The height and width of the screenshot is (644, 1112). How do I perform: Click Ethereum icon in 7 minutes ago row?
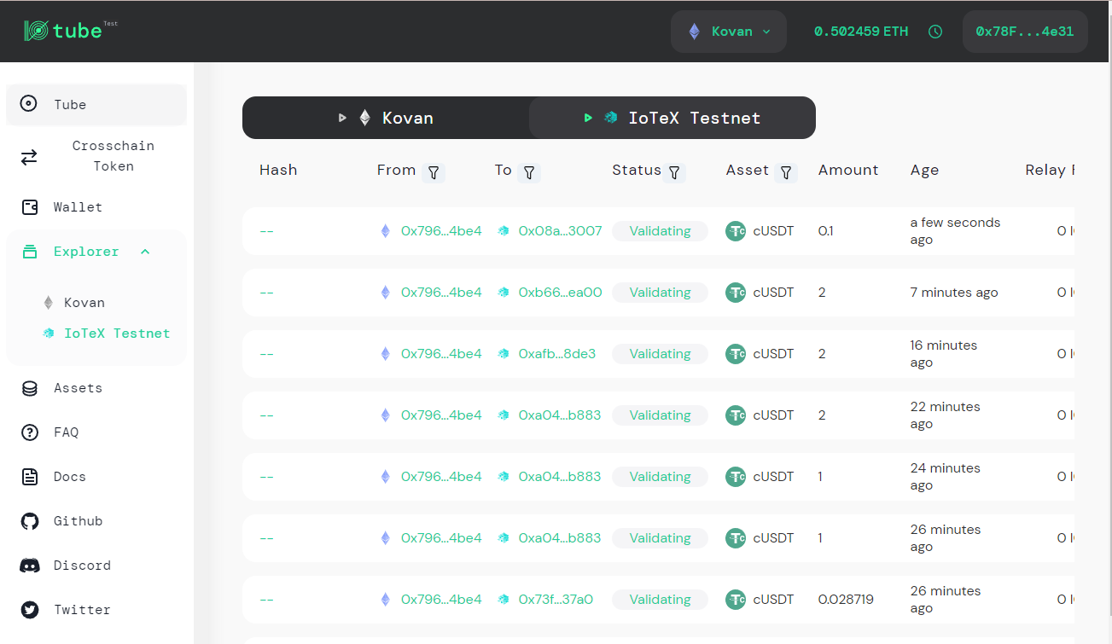click(x=385, y=293)
